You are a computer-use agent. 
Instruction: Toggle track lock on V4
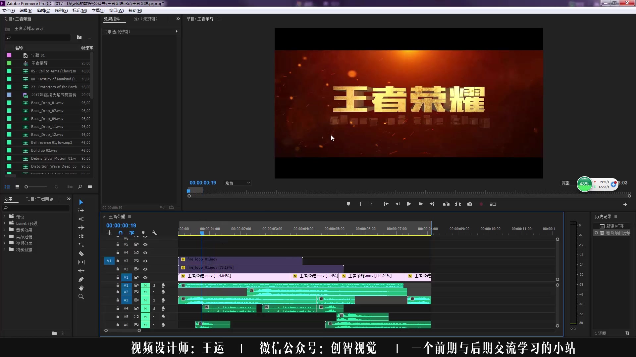118,252
